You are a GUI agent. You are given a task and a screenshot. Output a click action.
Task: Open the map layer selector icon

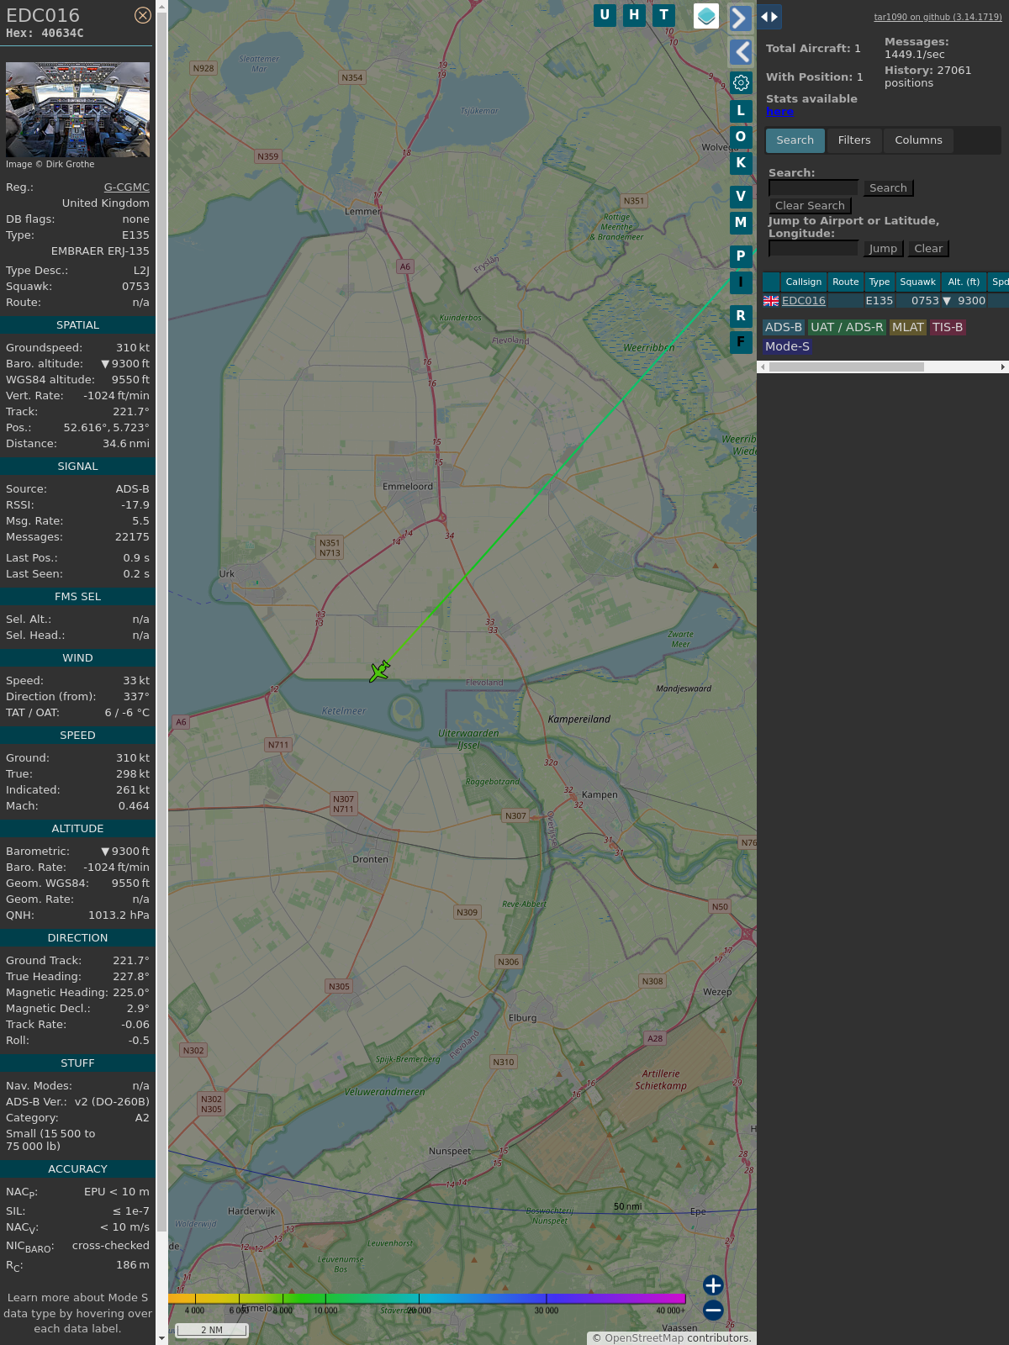click(x=706, y=16)
